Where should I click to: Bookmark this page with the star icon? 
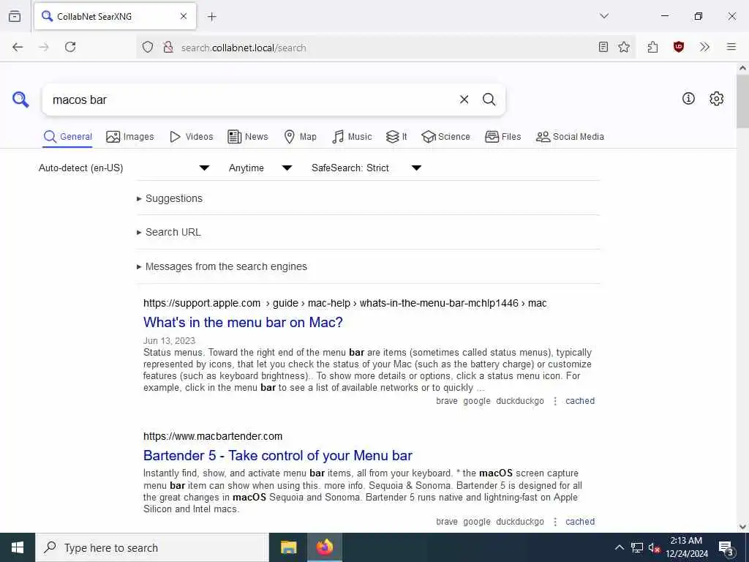(624, 47)
